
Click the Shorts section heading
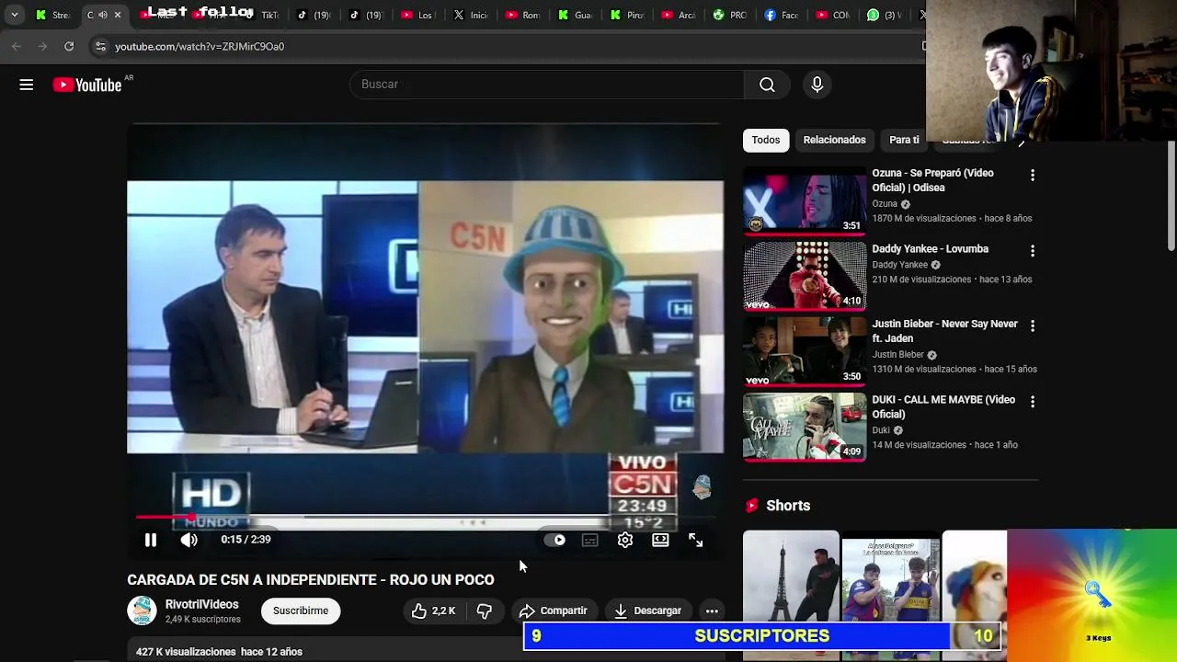tap(788, 506)
